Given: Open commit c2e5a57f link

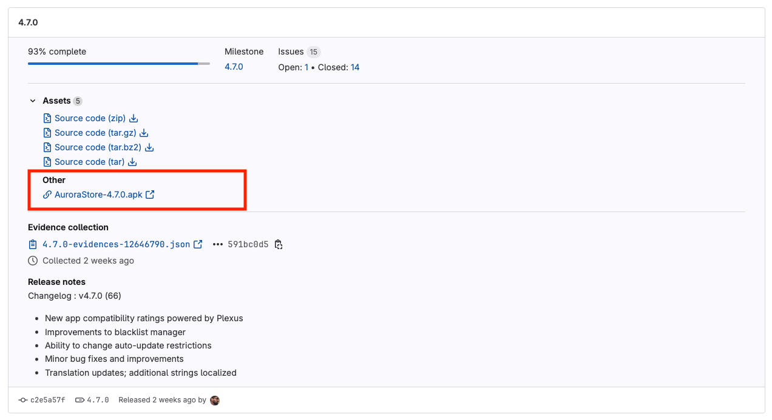Looking at the screenshot, I should (47, 400).
